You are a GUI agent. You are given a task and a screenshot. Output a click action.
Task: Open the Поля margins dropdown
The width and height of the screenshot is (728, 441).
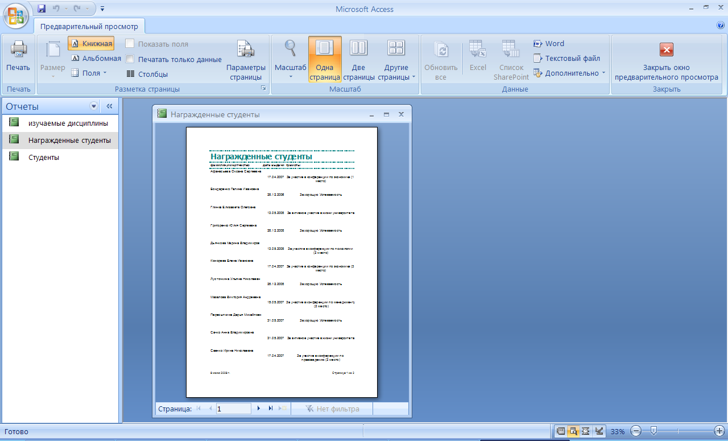pos(89,73)
